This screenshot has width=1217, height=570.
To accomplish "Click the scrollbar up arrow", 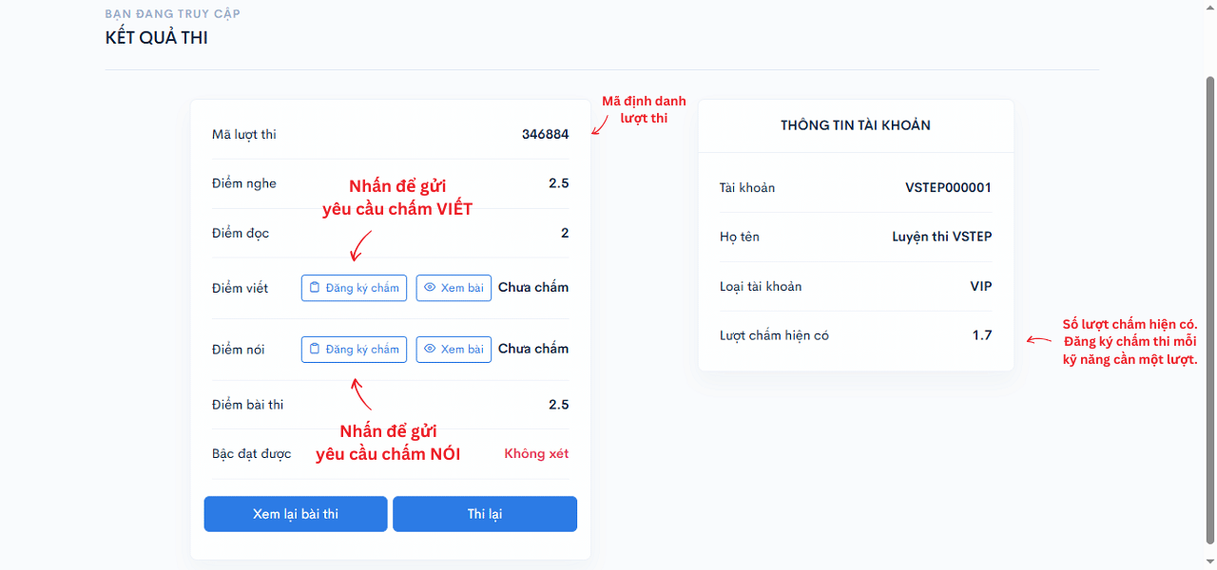I will 1209,8.
